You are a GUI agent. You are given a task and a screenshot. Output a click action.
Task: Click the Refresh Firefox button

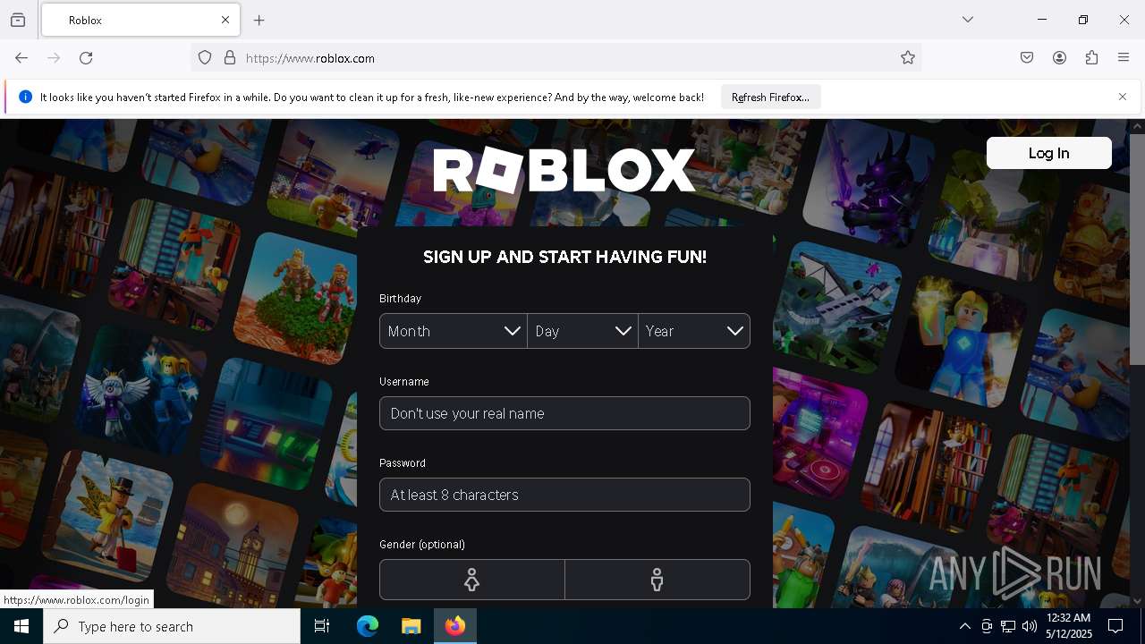pos(770,97)
